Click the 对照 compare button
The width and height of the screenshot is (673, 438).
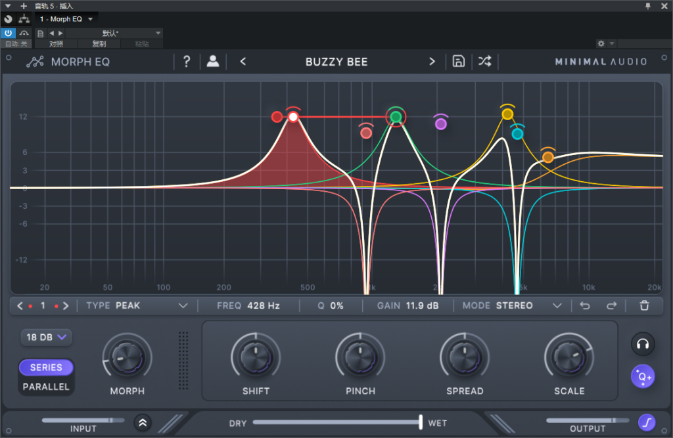pyautogui.click(x=56, y=44)
